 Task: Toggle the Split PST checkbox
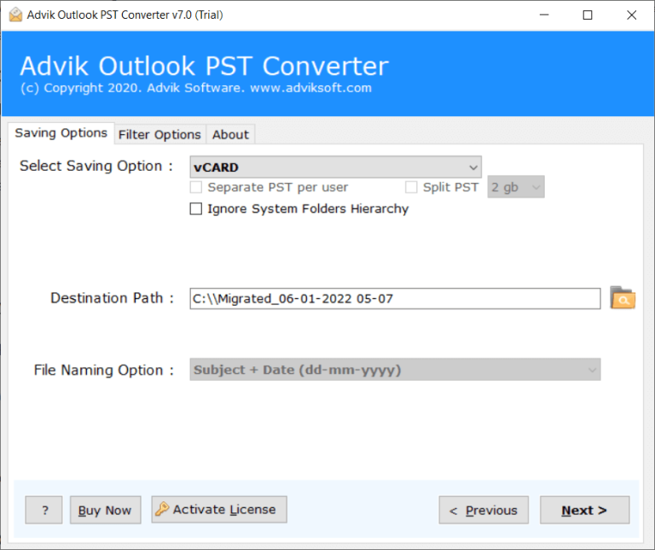[412, 187]
